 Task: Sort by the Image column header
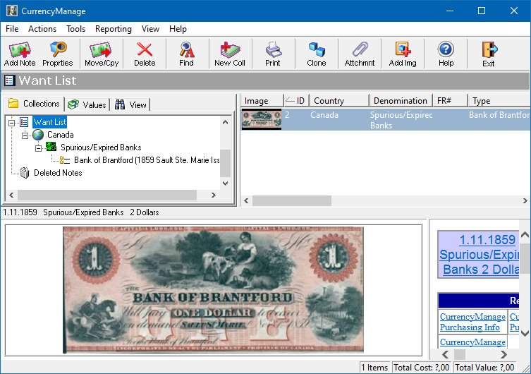click(262, 101)
